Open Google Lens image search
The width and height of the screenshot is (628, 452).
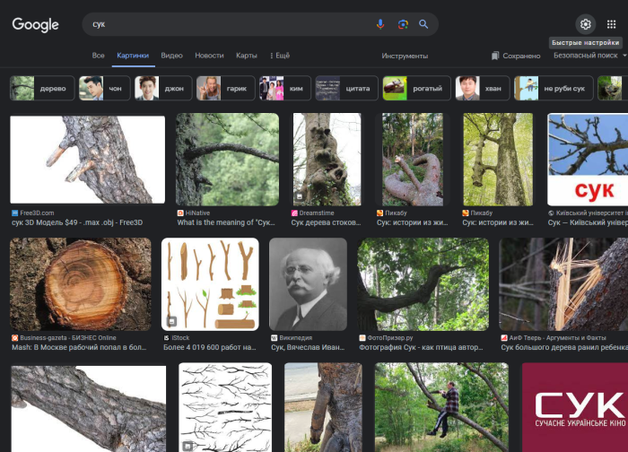point(403,24)
